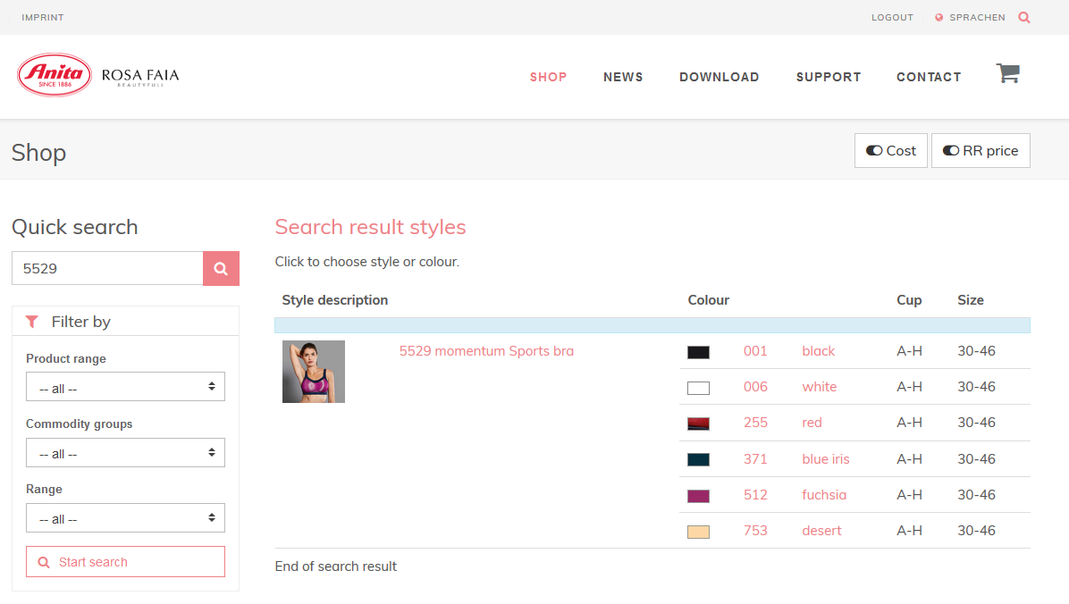Go to the News menu item
Screen dimensions: 1069x604
[623, 77]
